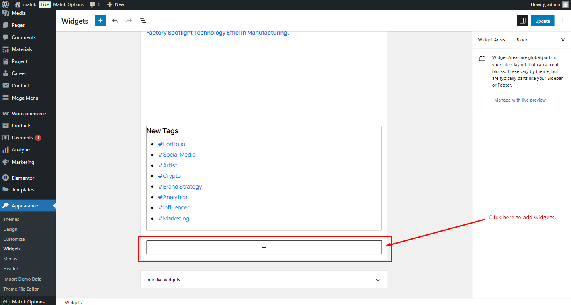Select the New Tags heading
The height and width of the screenshot is (305, 571).
coord(162,131)
